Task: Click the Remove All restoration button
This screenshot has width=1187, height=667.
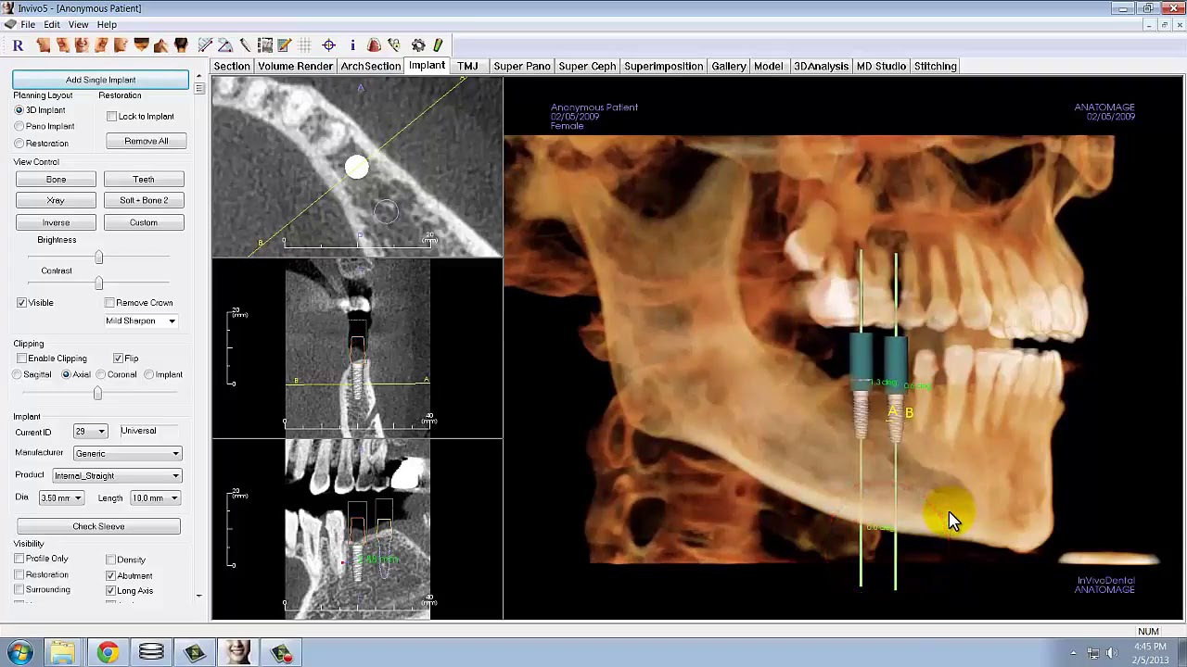Action: [x=146, y=141]
